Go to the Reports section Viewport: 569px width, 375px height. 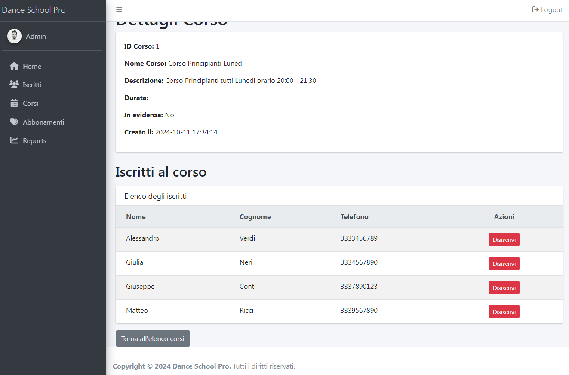34,140
